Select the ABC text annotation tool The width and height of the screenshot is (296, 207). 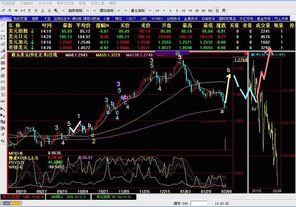(x=3, y=101)
